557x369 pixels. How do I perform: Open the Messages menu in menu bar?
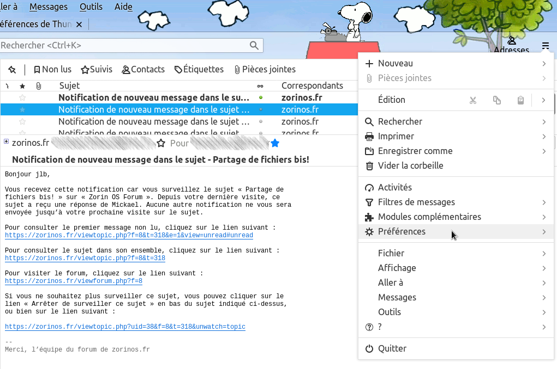[49, 7]
